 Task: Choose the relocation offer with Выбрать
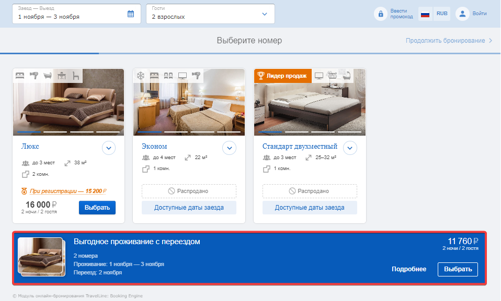(458, 269)
